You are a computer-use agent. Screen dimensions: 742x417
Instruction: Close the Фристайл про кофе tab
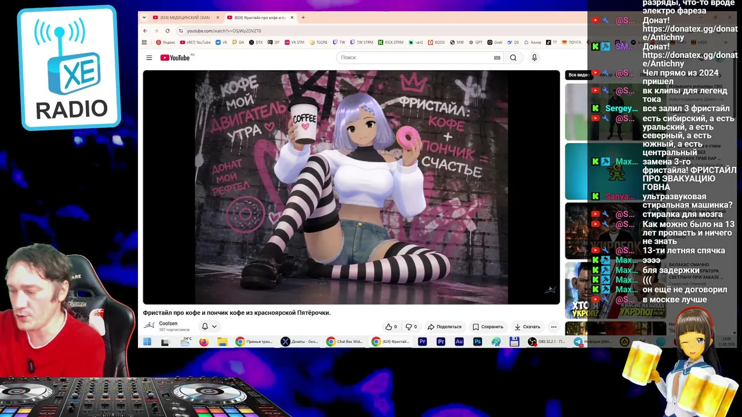[292, 17]
